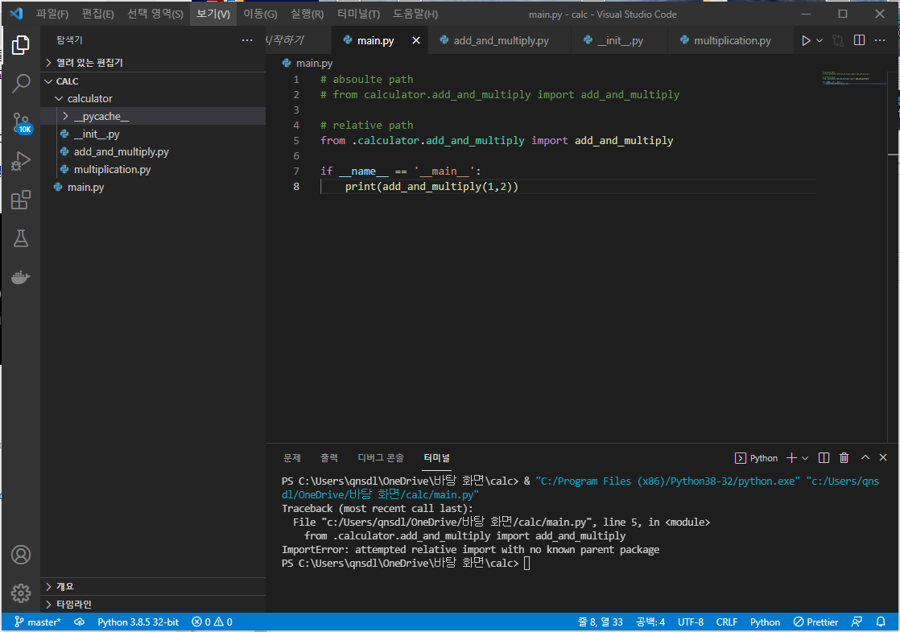Select Python 3.8.5 32-bit interpreter
The image size is (900, 632).
point(138,622)
